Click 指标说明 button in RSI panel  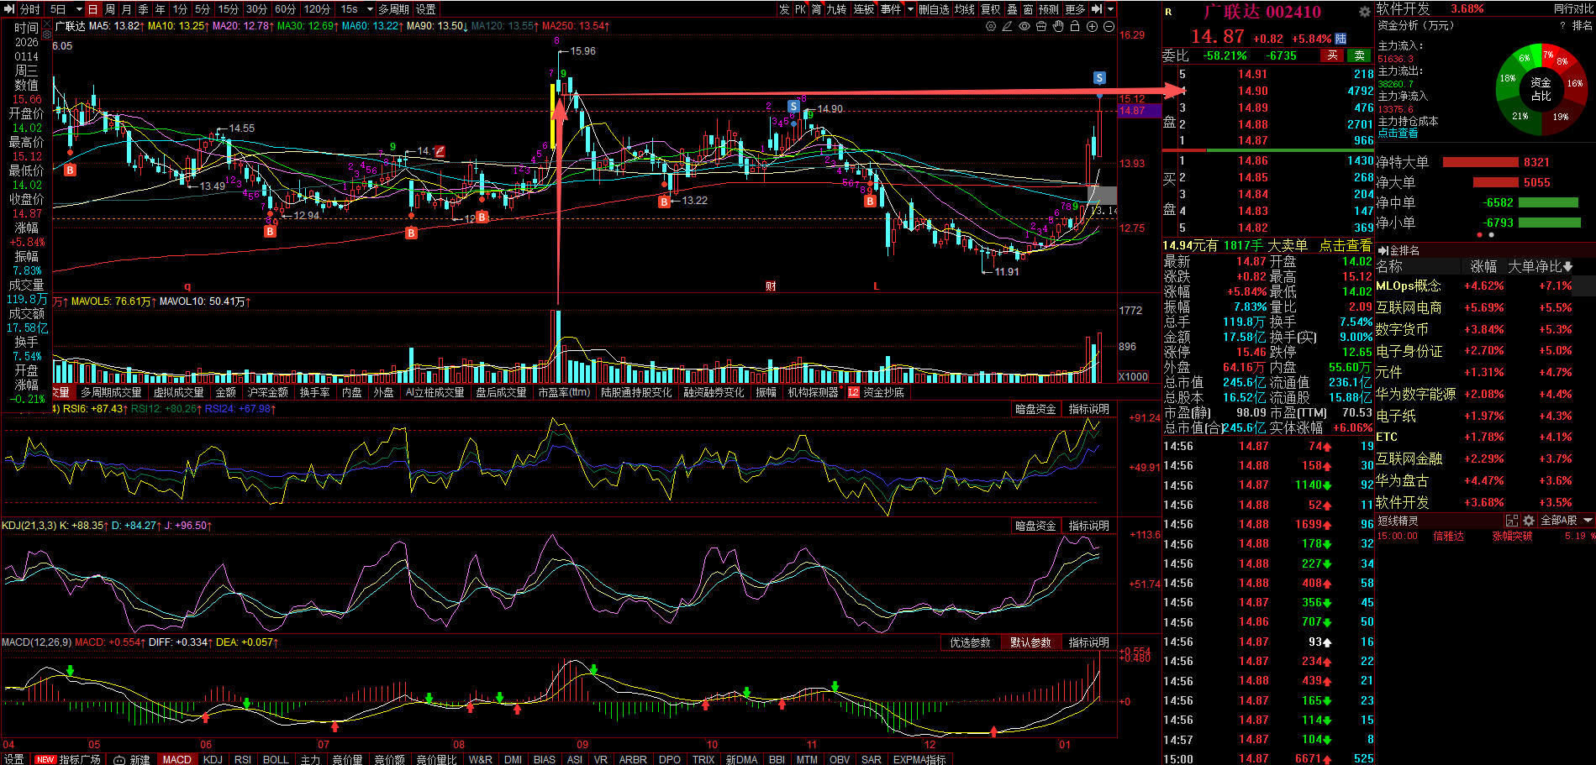(1088, 409)
